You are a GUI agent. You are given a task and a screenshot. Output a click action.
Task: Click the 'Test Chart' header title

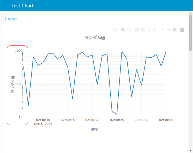(22, 6)
